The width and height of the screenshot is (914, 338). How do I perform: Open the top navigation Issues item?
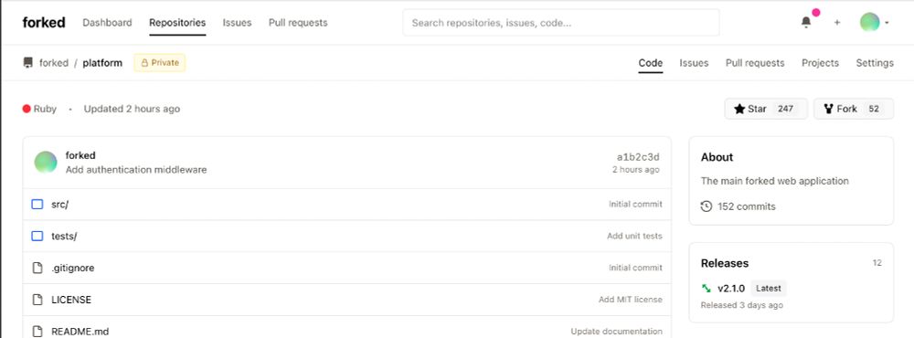point(238,23)
